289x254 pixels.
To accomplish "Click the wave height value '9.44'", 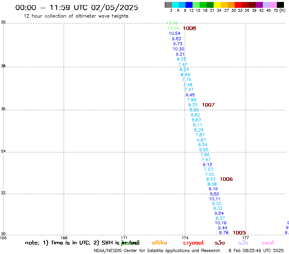I will point(223,228).
